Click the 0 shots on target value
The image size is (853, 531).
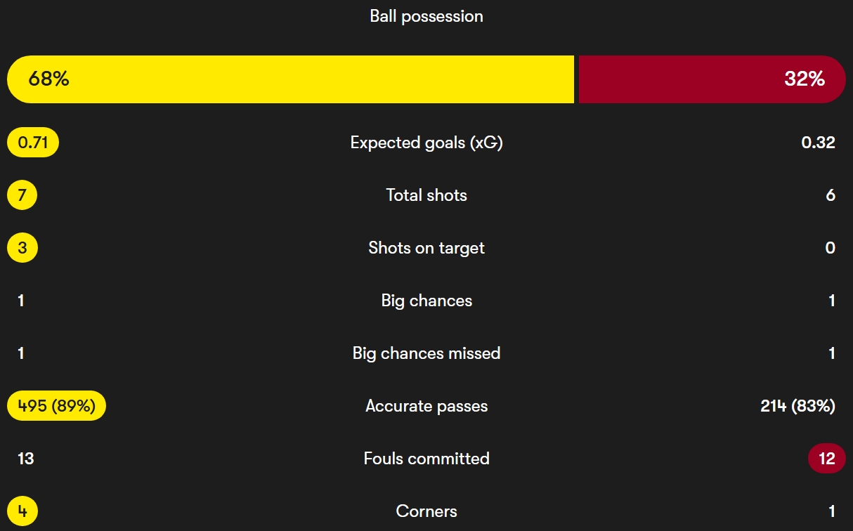(830, 248)
